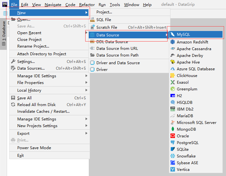Click the H2 blue icon
This screenshot has width=226, height=176.
(172, 96)
